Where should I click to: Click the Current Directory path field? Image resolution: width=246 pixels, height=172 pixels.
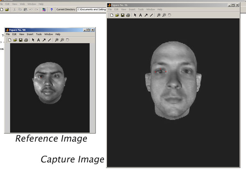click(x=91, y=9)
